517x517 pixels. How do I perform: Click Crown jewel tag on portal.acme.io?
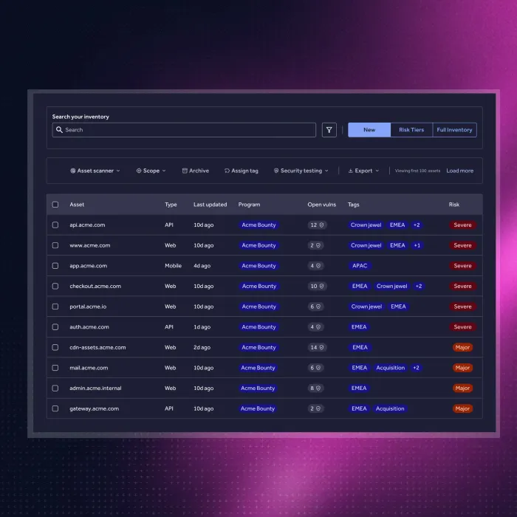pos(366,307)
